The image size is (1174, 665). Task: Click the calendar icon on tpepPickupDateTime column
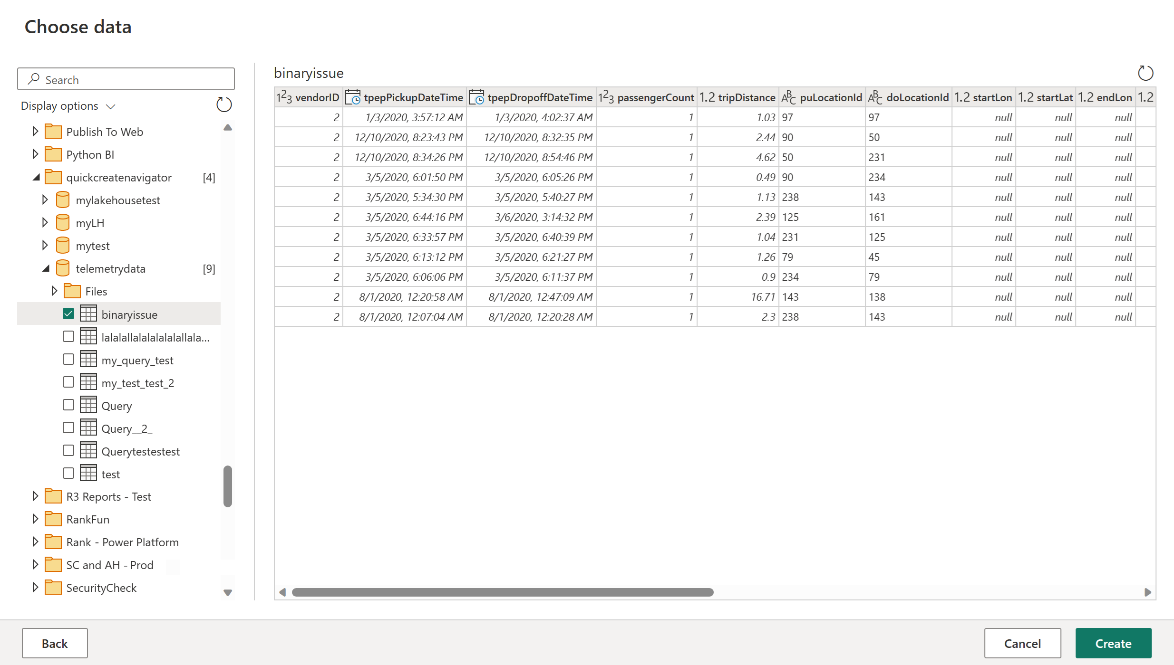tap(353, 97)
